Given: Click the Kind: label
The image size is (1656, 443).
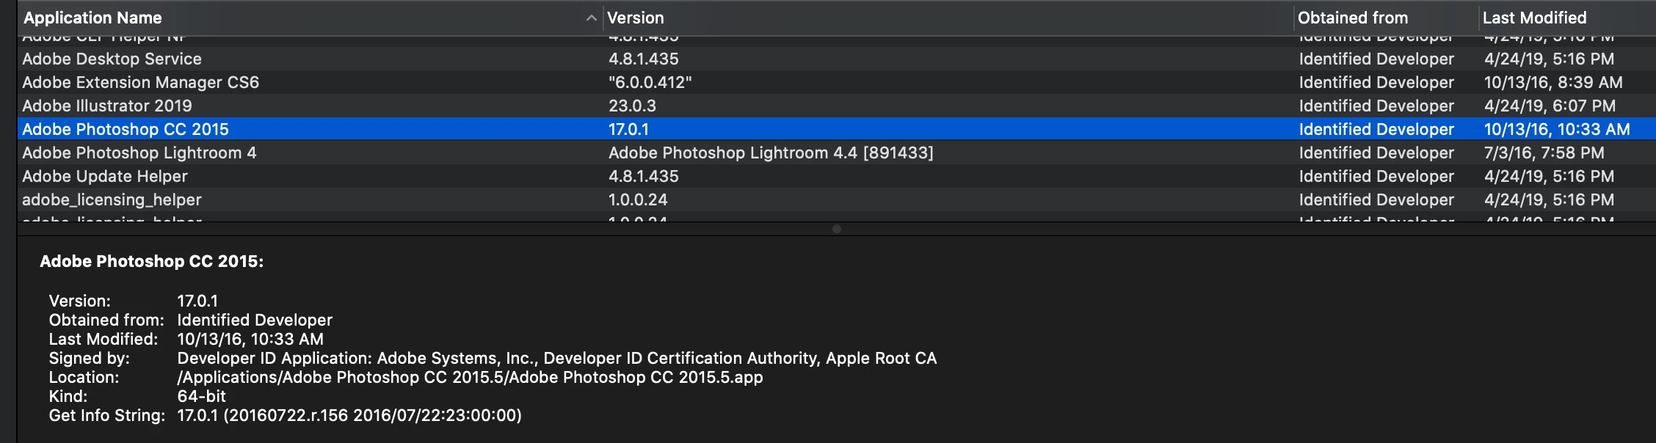Looking at the screenshot, I should (x=68, y=396).
